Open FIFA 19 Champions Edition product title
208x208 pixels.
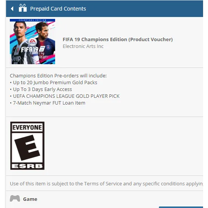(118, 40)
